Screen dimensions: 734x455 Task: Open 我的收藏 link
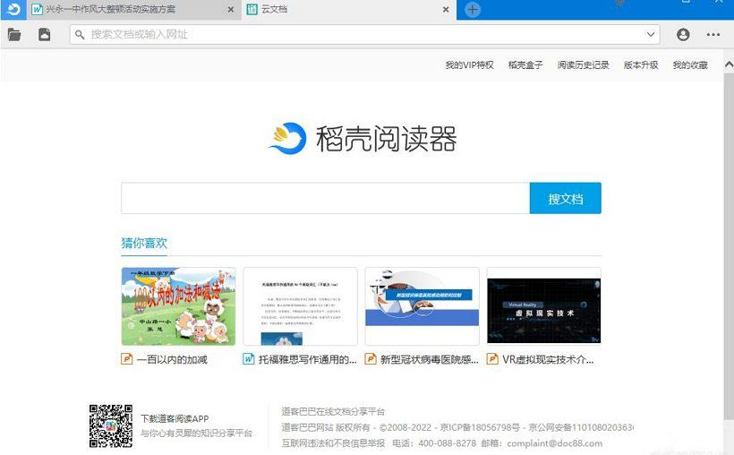tap(690, 65)
